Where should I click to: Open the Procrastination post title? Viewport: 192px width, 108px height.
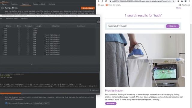point(114,91)
